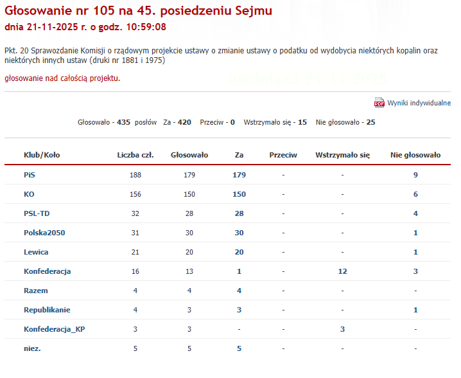Click the Wstrzymało się - 15 summary
Screen dimensions: 461x378
[x=275, y=123]
